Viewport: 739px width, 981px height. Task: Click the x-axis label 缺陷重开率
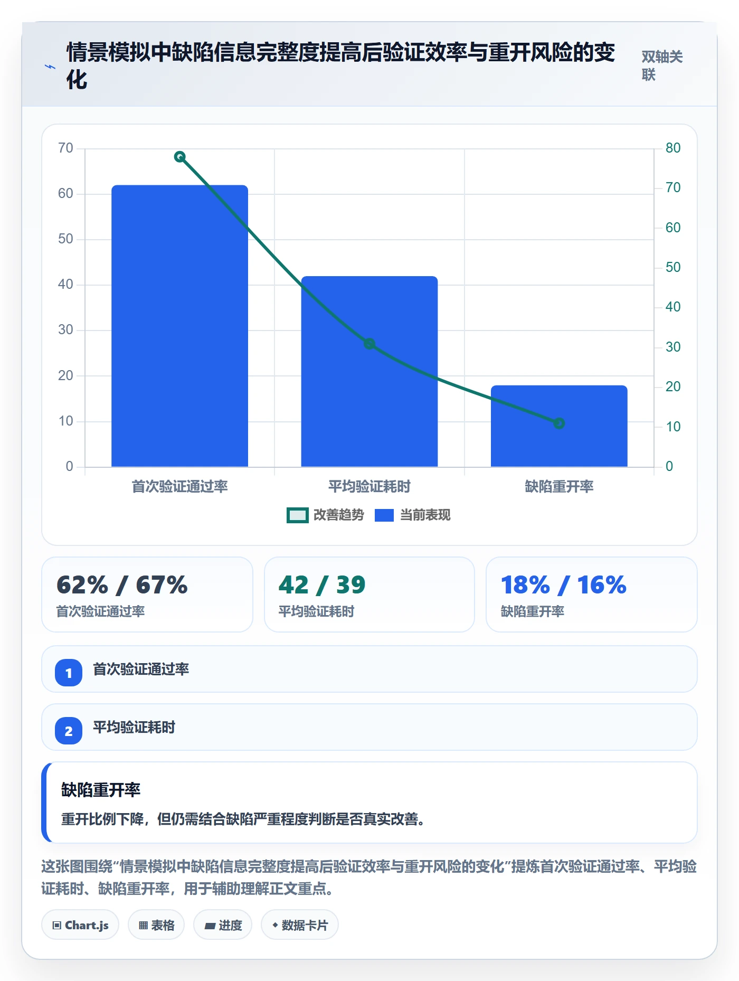pyautogui.click(x=559, y=486)
